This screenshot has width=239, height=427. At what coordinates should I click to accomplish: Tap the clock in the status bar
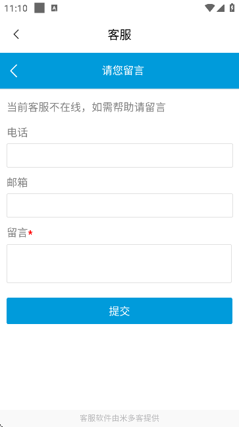coord(16,9)
